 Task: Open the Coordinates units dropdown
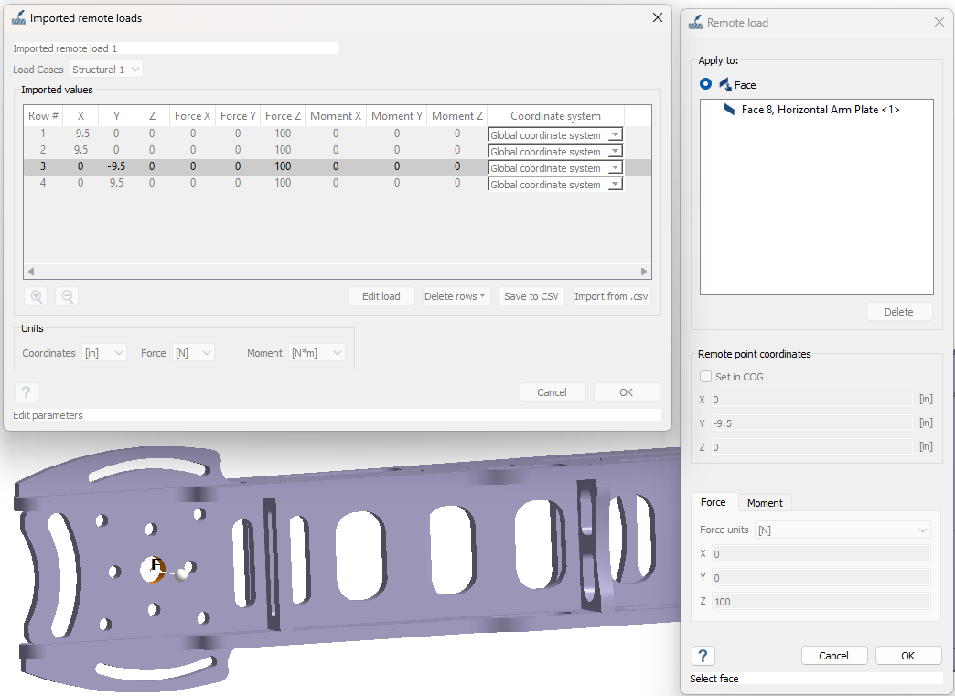point(103,353)
